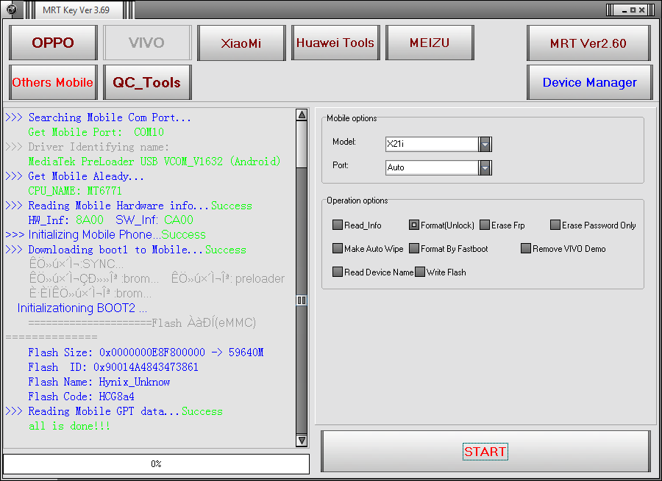The image size is (662, 481).
Task: Launch MRT Ver2.60
Action: pos(588,43)
